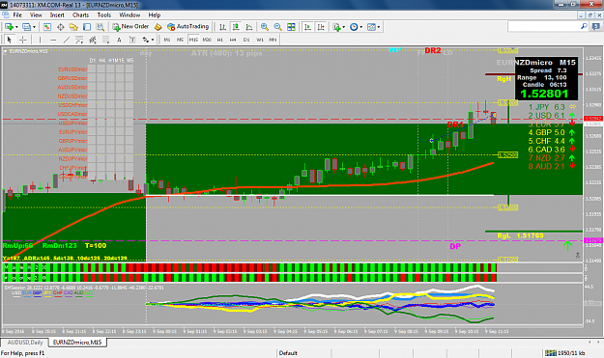Switch timeframe to MN
The height and width of the screenshot is (358, 604).
point(273,40)
